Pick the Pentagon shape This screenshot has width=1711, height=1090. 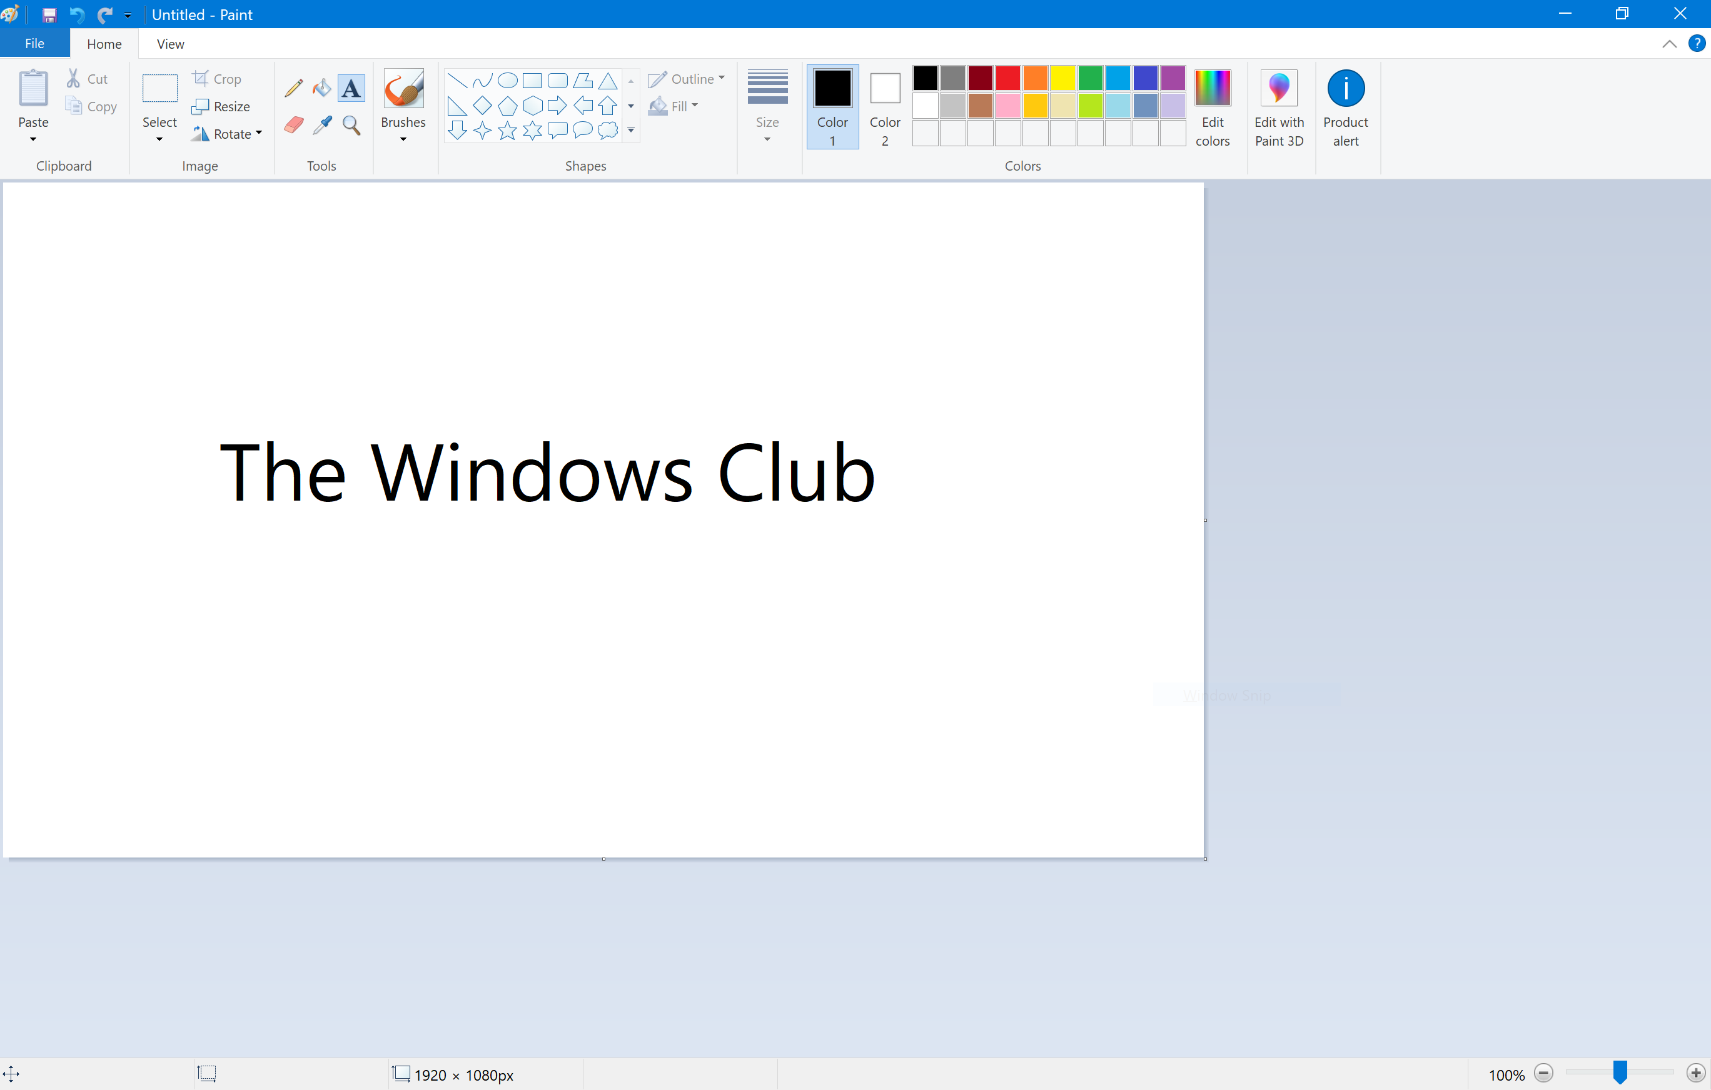click(x=507, y=106)
